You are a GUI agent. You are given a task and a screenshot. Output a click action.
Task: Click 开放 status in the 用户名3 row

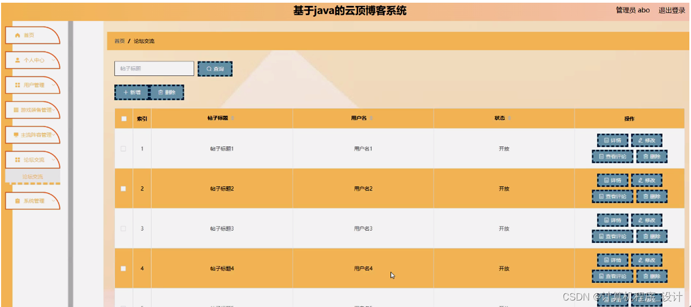pos(504,228)
